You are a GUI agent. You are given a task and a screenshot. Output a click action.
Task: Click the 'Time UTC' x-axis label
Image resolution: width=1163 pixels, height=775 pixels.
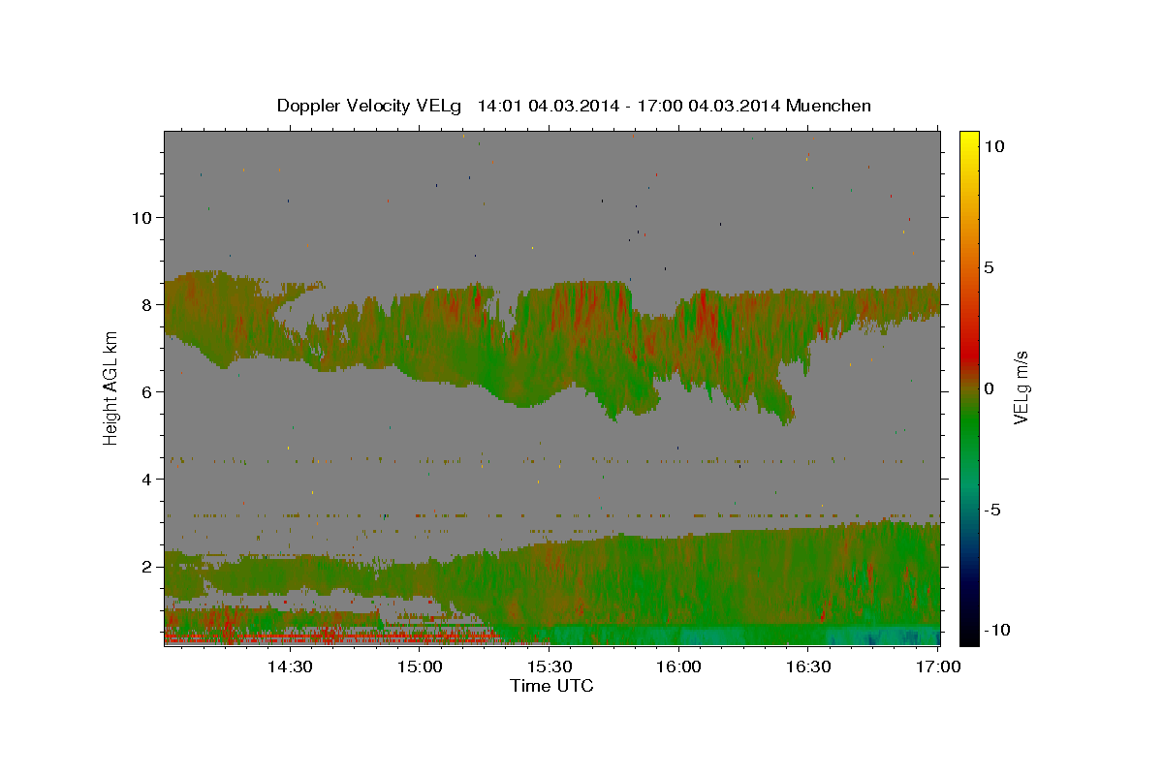point(551,686)
